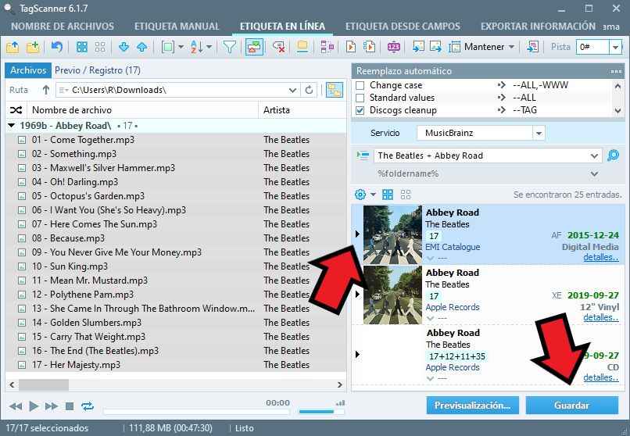Uncheck the Discogs cleanup checkbox

pos(360,110)
